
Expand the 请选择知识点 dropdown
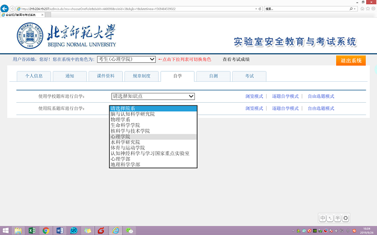click(x=153, y=96)
